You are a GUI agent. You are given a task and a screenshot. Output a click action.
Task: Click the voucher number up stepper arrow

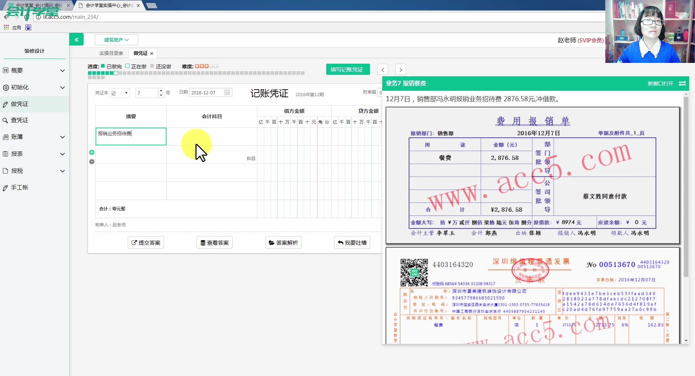pyautogui.click(x=161, y=90)
